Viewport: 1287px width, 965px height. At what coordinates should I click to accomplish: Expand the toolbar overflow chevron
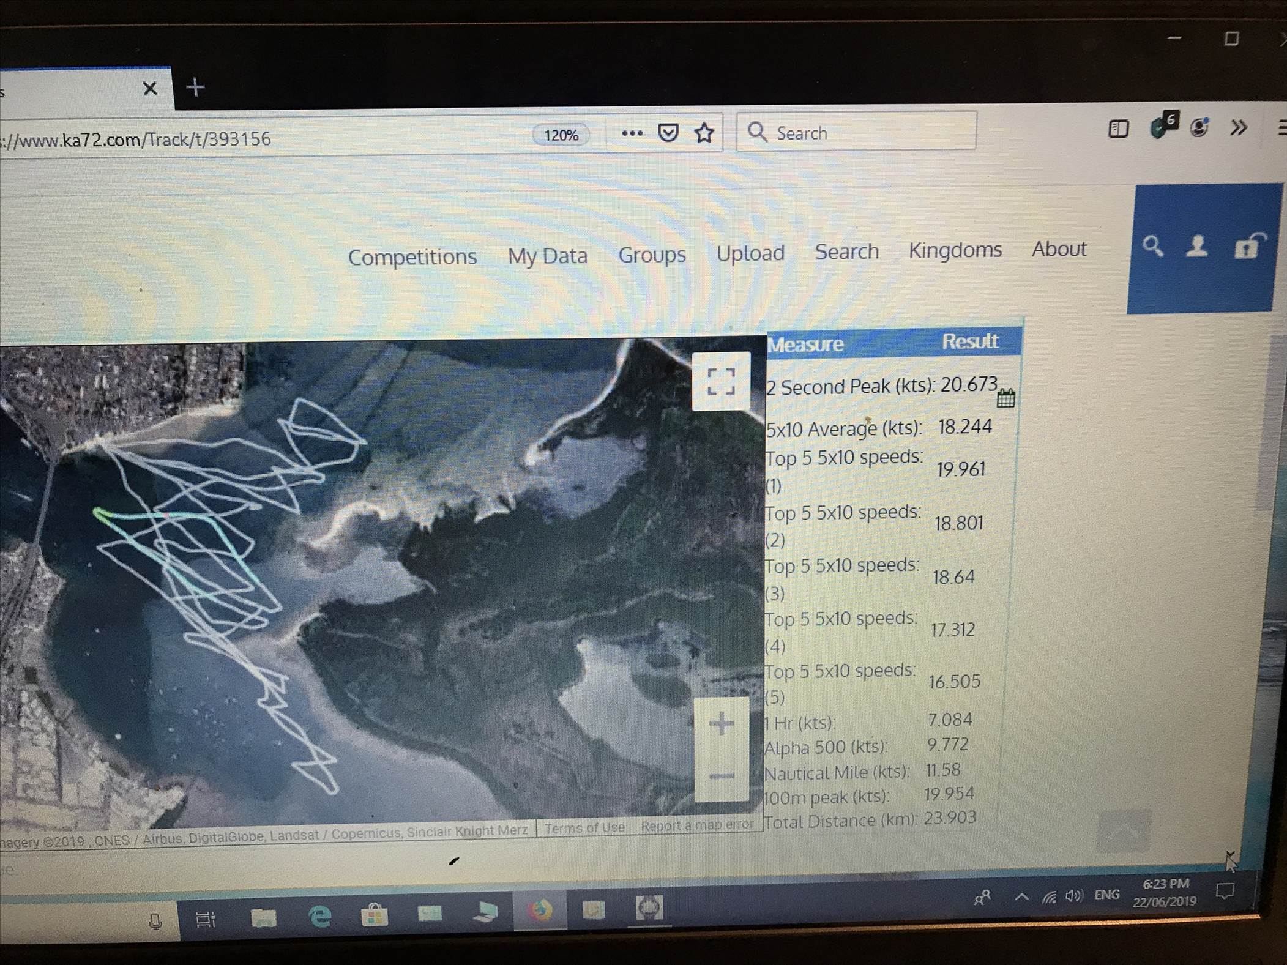pos(1239,128)
